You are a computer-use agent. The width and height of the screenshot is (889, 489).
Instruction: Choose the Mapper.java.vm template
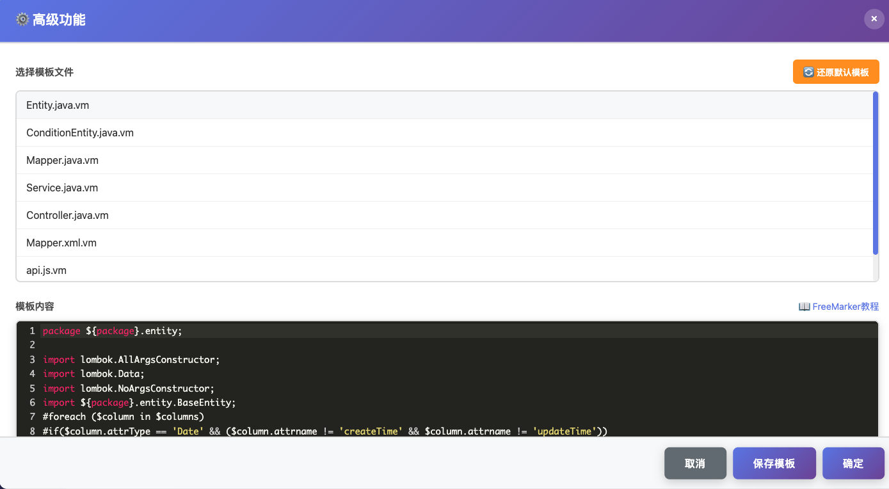click(x=62, y=160)
